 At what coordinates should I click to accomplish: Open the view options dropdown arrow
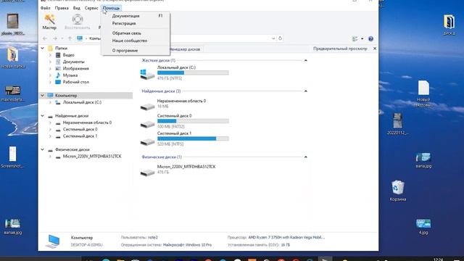[x=362, y=38]
